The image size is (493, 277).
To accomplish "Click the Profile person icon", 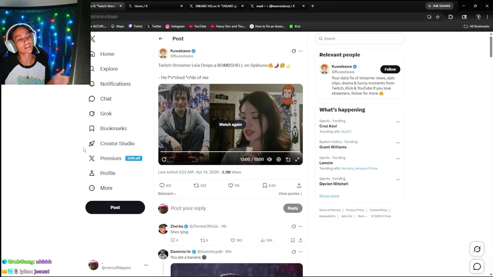I will 92,173.
